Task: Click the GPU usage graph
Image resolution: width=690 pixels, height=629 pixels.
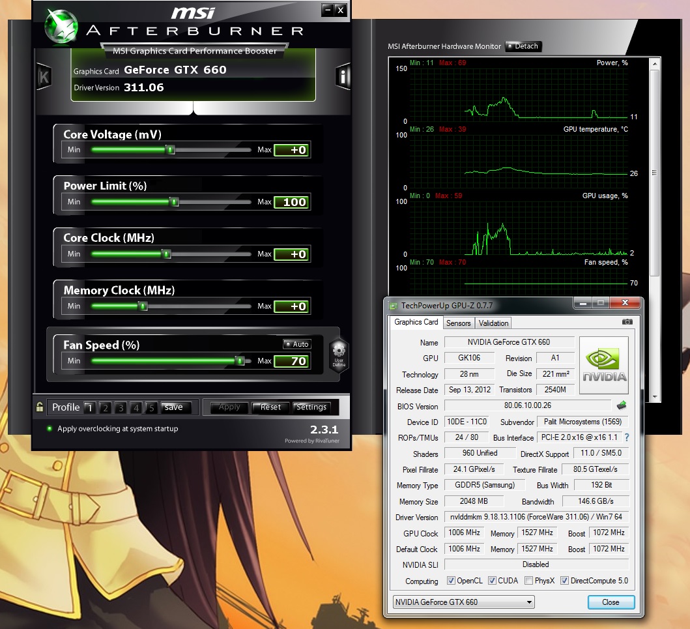Action: coord(519,227)
